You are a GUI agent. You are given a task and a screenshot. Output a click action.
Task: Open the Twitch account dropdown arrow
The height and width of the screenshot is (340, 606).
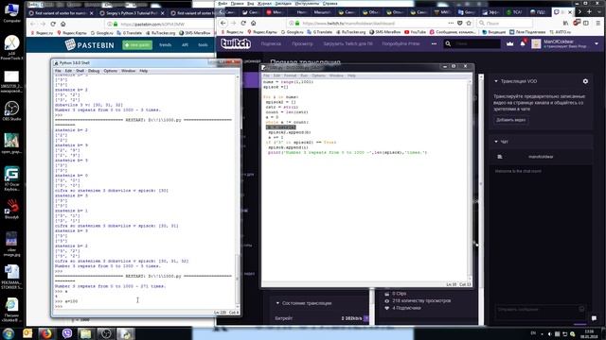[x=597, y=43]
